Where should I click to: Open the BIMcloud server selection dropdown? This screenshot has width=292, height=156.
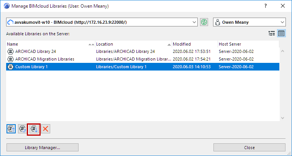click(x=102, y=22)
